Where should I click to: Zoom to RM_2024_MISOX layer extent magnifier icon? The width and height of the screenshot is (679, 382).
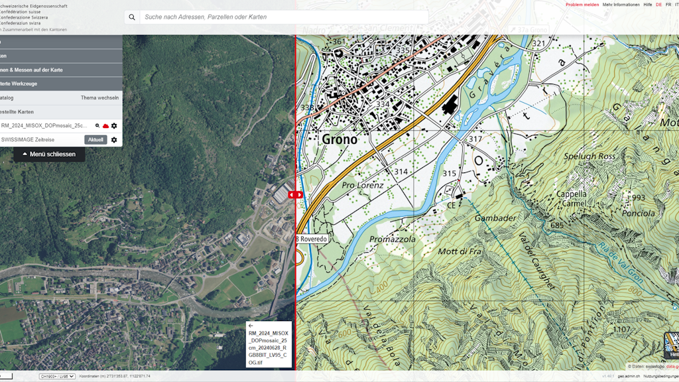coord(97,126)
